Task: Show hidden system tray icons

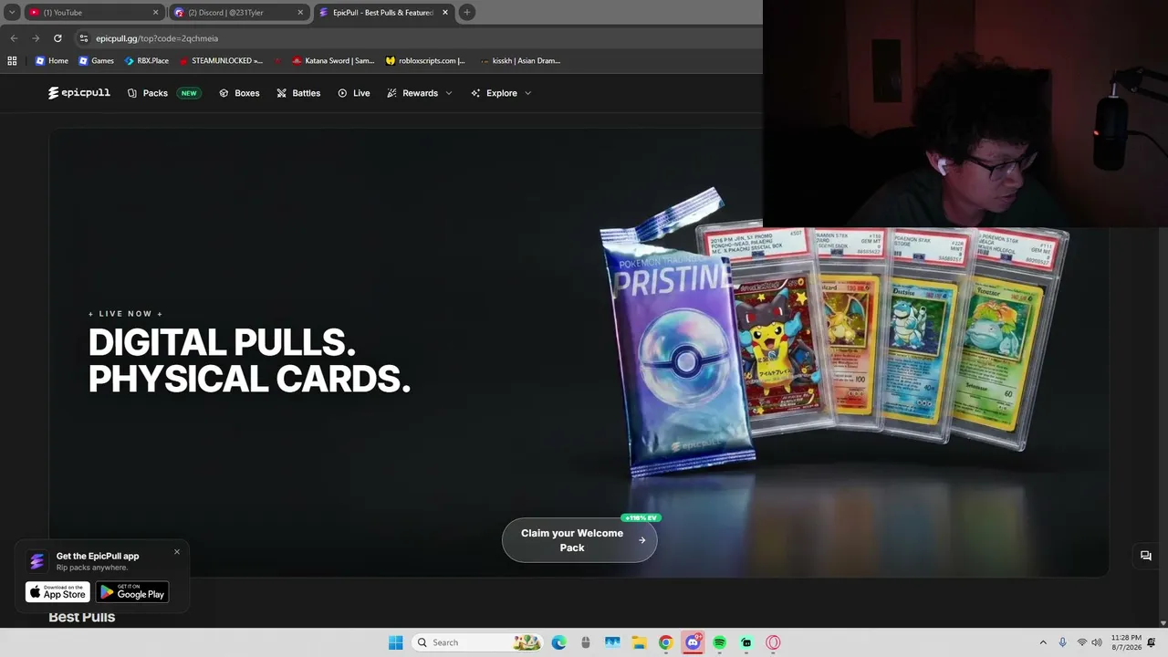Action: point(1043,642)
